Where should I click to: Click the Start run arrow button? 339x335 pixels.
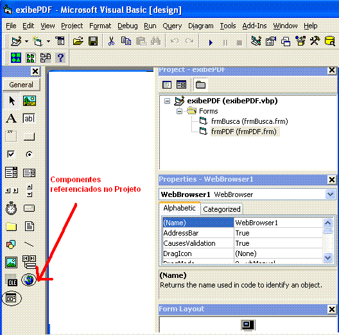[211, 42]
